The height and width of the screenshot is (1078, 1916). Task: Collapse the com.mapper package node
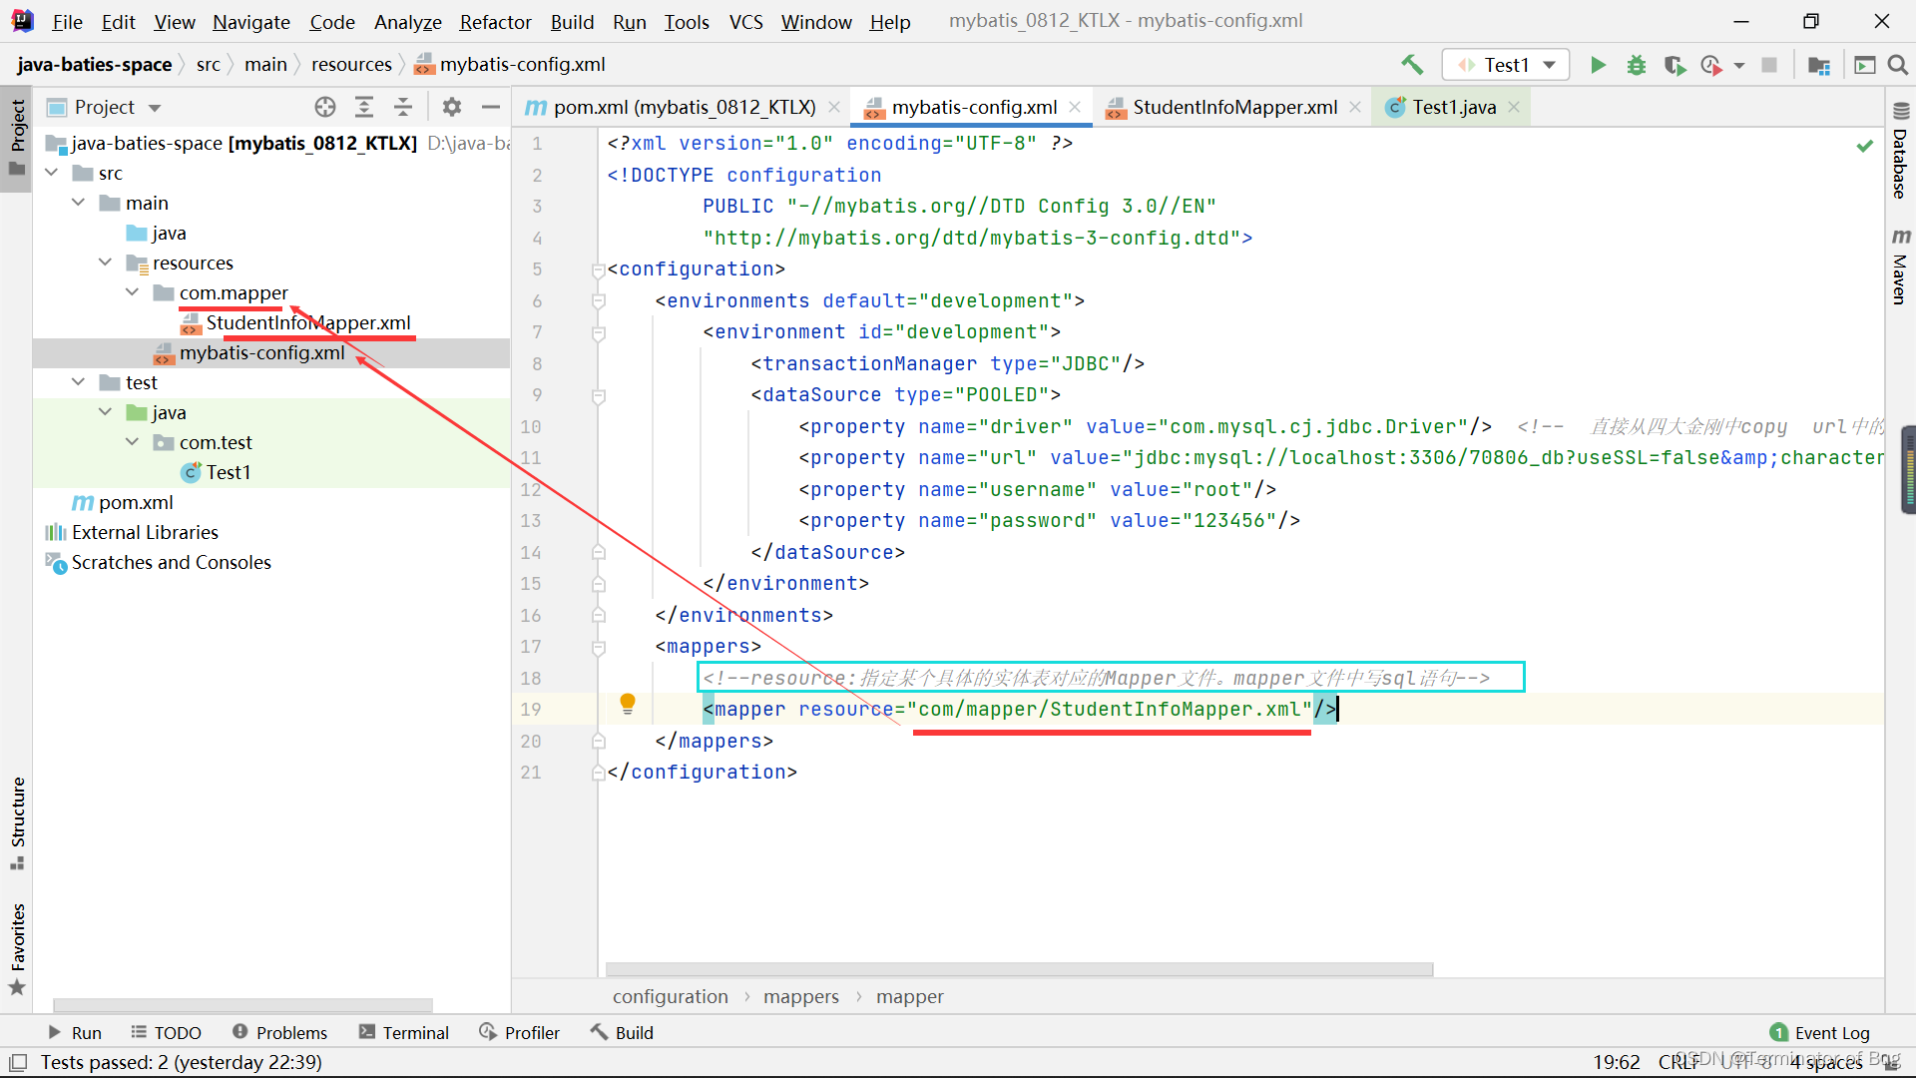click(x=133, y=292)
